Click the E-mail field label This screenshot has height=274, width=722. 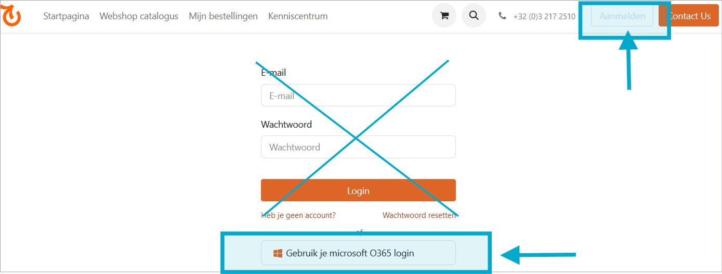273,73
